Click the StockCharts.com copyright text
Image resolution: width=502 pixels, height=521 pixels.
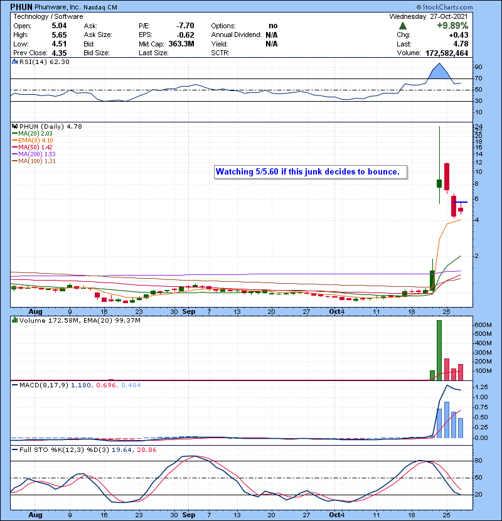pos(444,7)
